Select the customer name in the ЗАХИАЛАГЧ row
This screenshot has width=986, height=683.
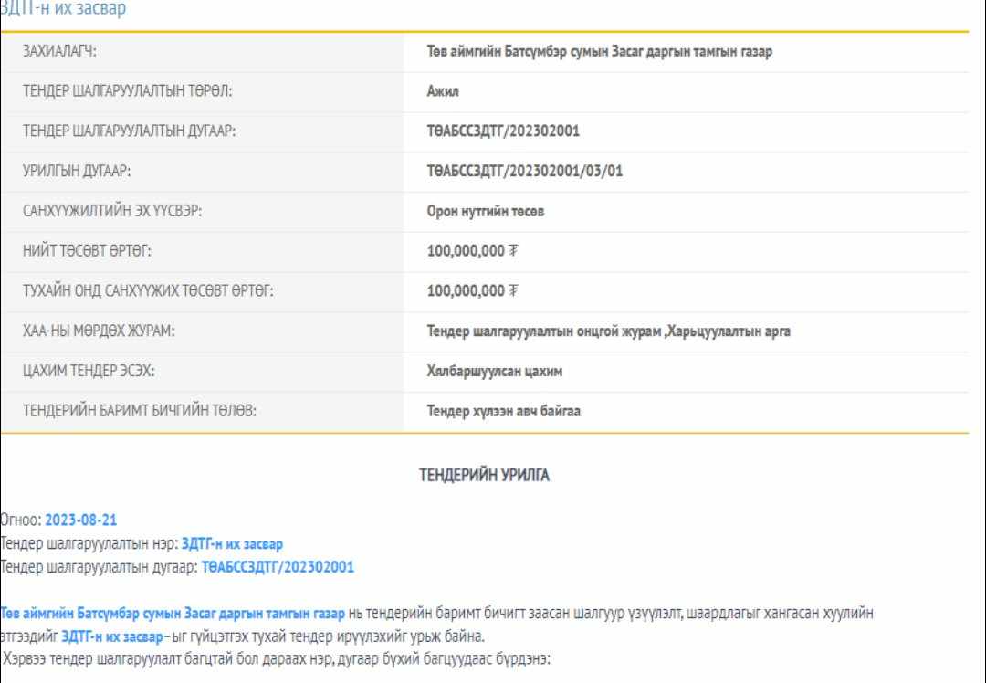tap(599, 52)
